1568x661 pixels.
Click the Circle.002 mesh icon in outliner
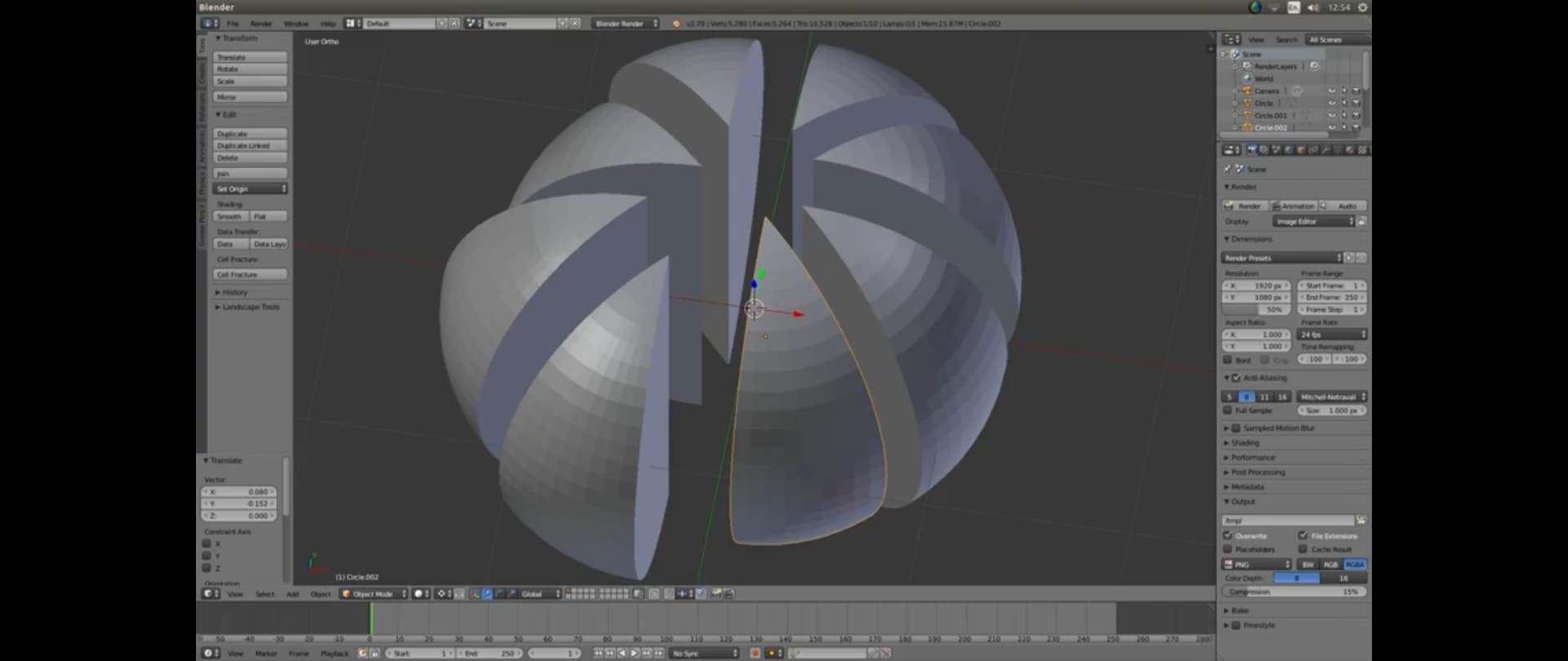(x=1247, y=128)
